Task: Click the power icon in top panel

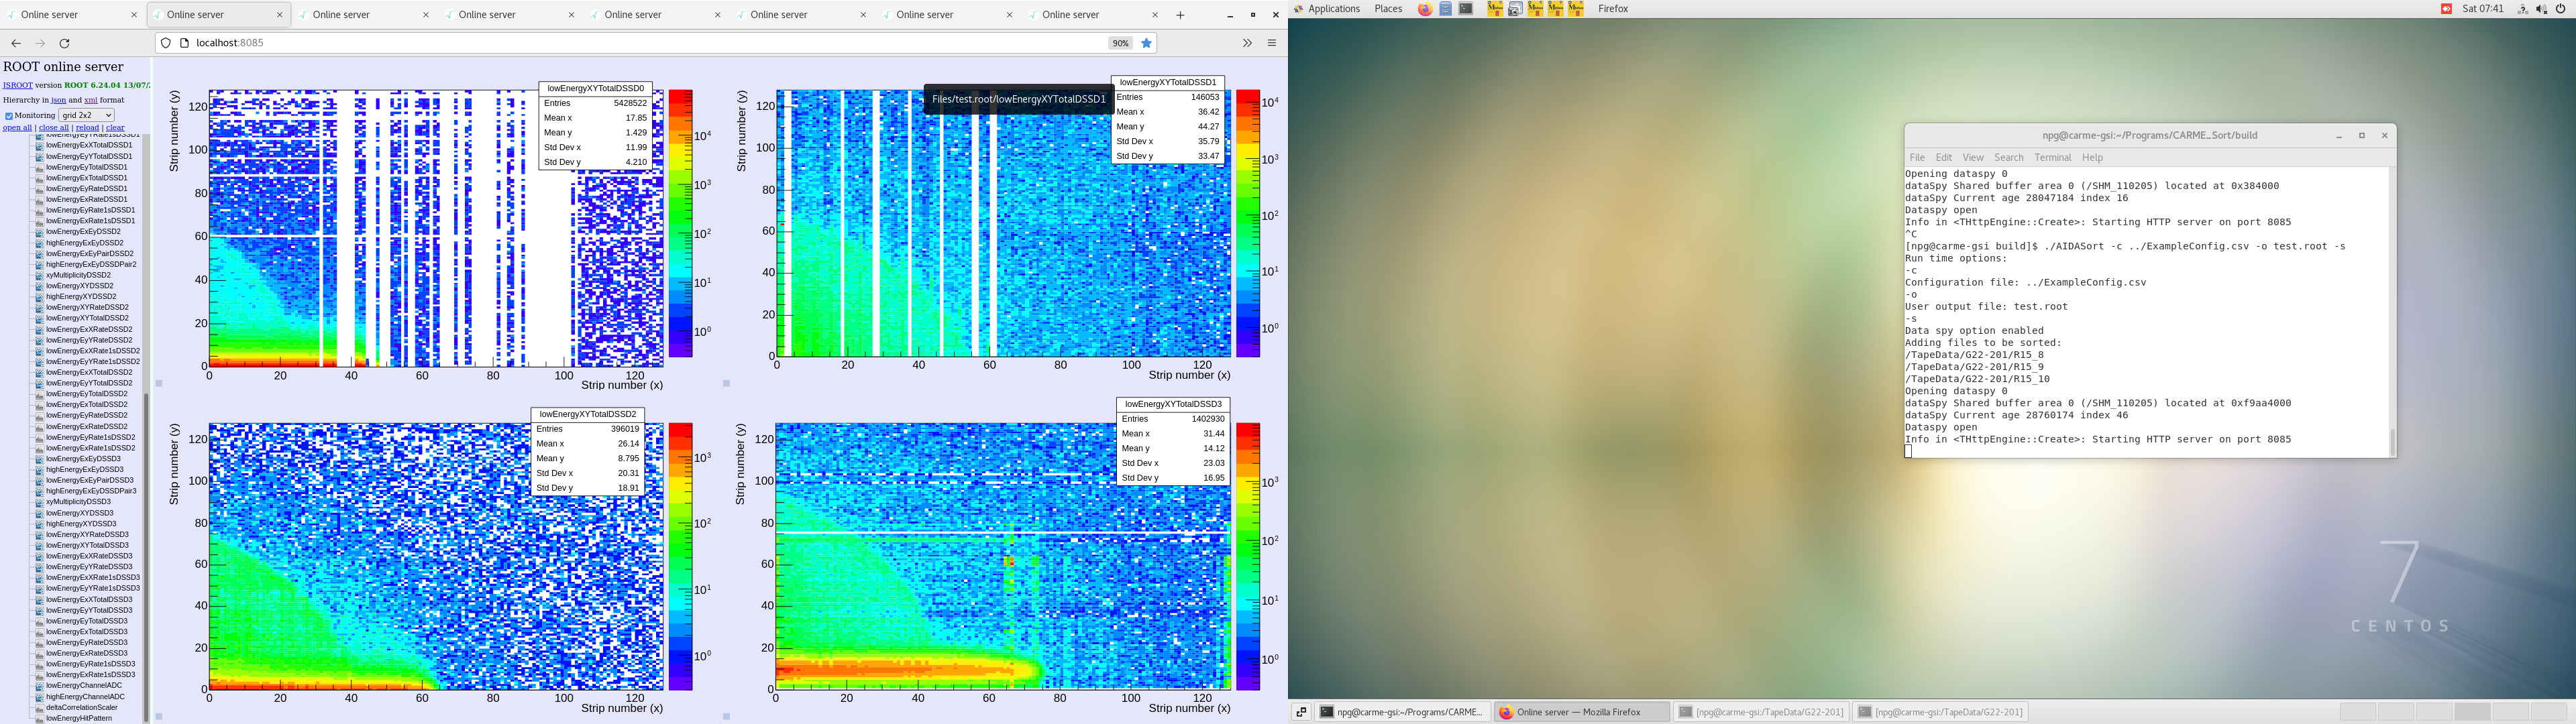Action: [x=2561, y=9]
